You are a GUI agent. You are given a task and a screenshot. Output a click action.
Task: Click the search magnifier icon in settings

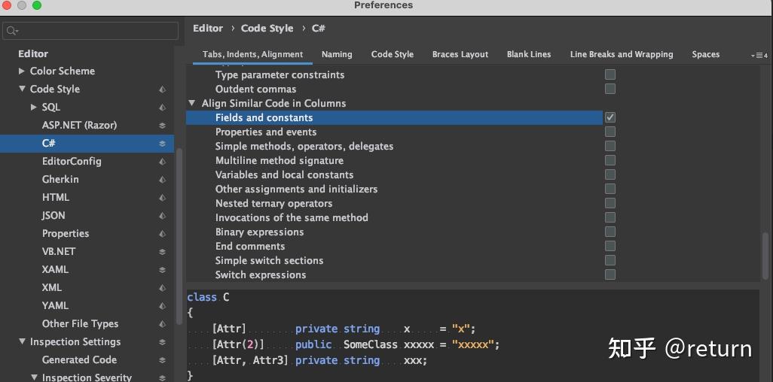click(11, 31)
